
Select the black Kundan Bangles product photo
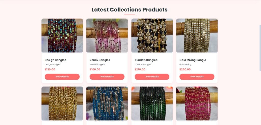(152, 35)
